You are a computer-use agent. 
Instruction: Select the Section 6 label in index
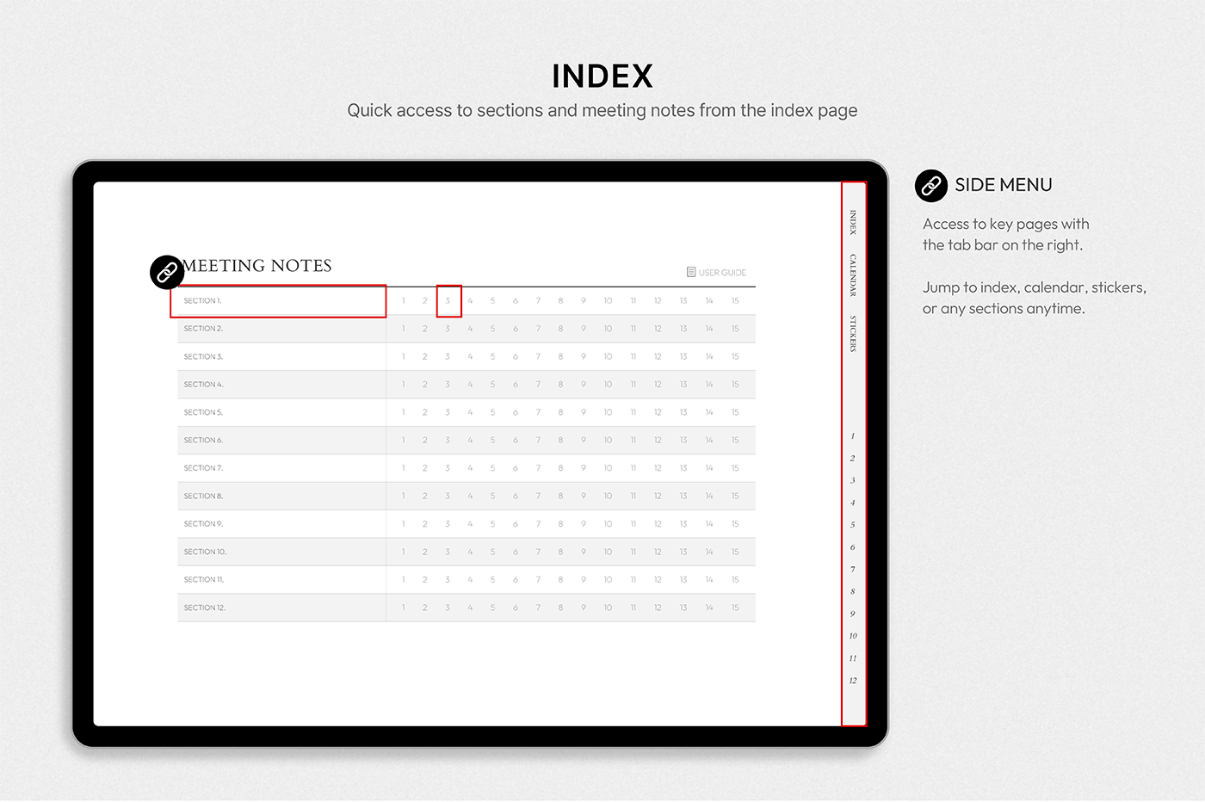tap(203, 441)
